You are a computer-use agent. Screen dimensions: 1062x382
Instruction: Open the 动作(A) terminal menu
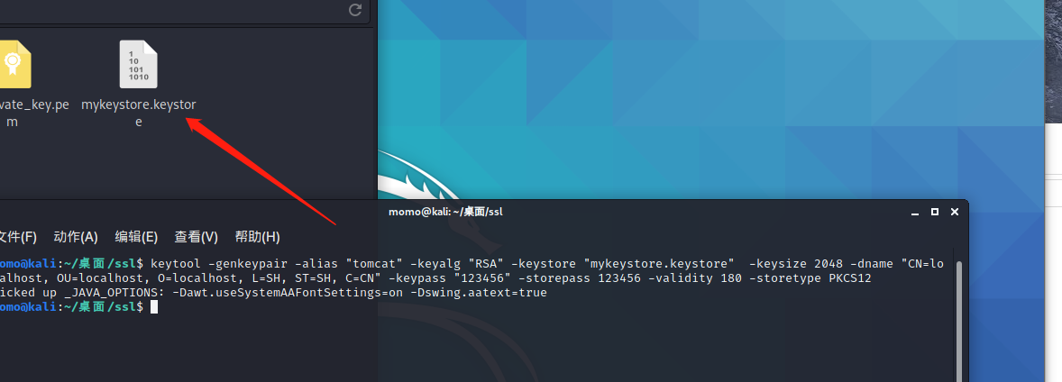coord(76,237)
